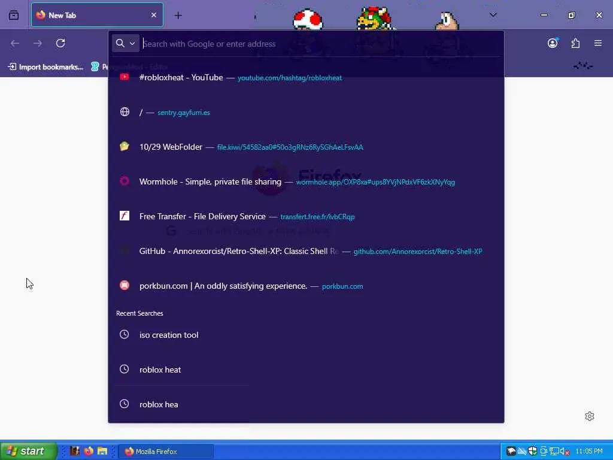Select recent search 'iso creation tool'
613x460 pixels.
tap(306, 335)
